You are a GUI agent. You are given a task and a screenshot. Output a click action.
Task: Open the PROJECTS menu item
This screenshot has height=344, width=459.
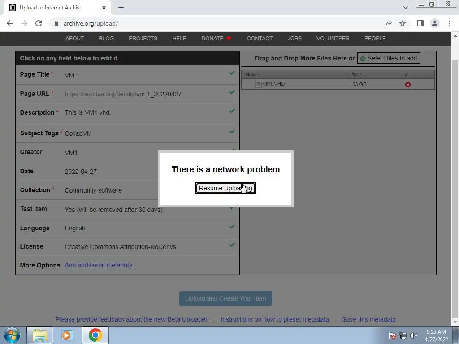click(x=143, y=39)
